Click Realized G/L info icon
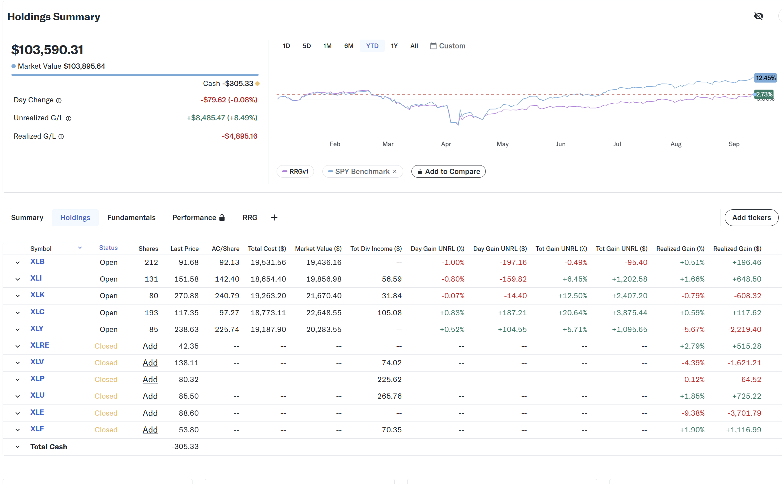This screenshot has width=782, height=484. [61, 137]
